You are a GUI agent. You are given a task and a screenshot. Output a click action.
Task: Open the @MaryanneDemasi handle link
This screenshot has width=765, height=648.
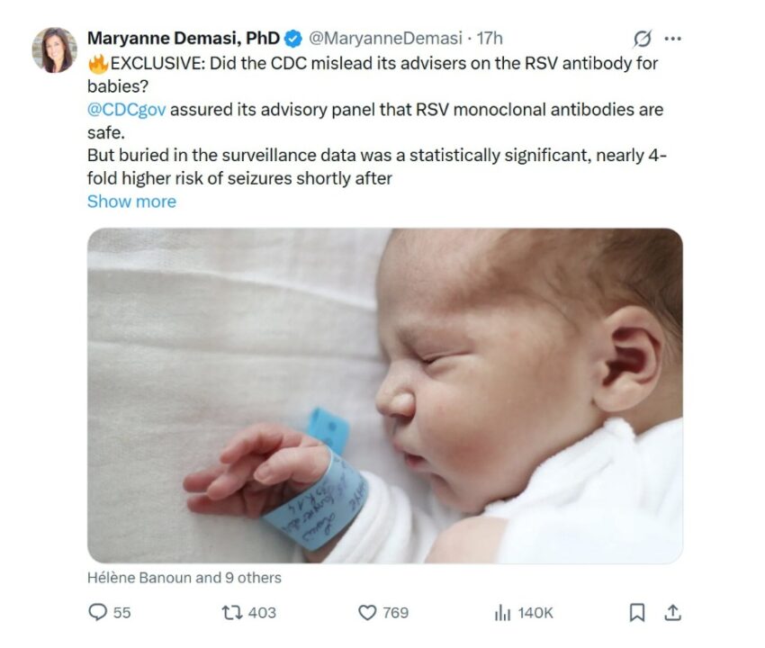[385, 39]
